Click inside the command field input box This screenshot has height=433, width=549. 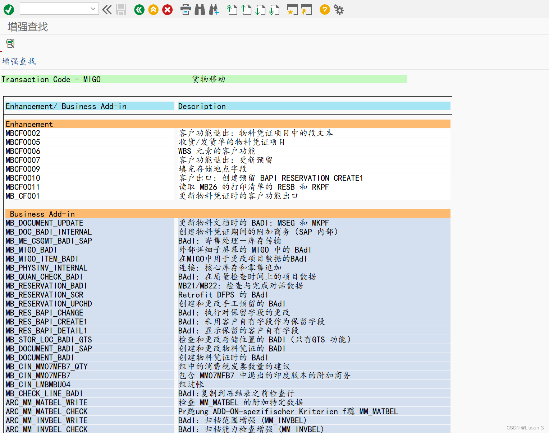tap(54, 9)
